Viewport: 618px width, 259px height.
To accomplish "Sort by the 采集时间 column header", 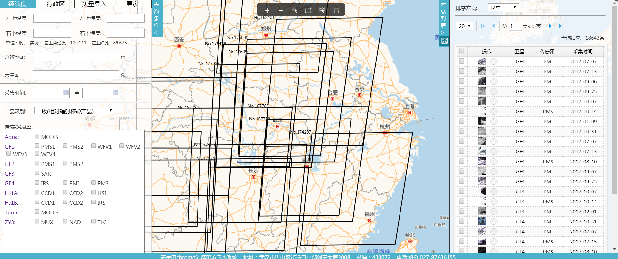I will [583, 51].
